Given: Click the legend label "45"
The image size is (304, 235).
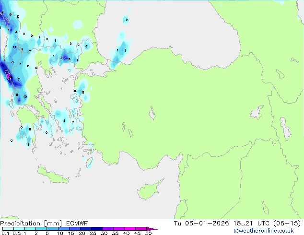Looking at the screenshot, I should coord(137,233).
